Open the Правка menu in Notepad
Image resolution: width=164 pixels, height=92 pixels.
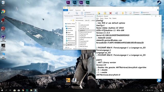click(101, 18)
